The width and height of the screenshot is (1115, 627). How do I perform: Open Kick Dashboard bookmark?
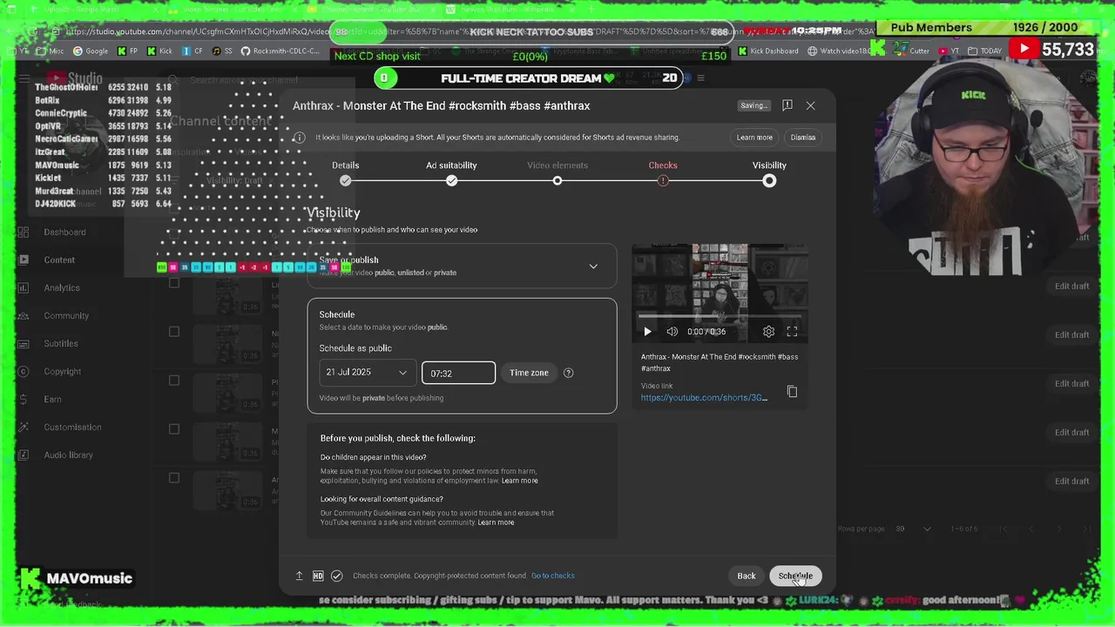[x=767, y=51]
